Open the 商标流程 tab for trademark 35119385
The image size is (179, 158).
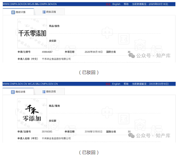49,92
